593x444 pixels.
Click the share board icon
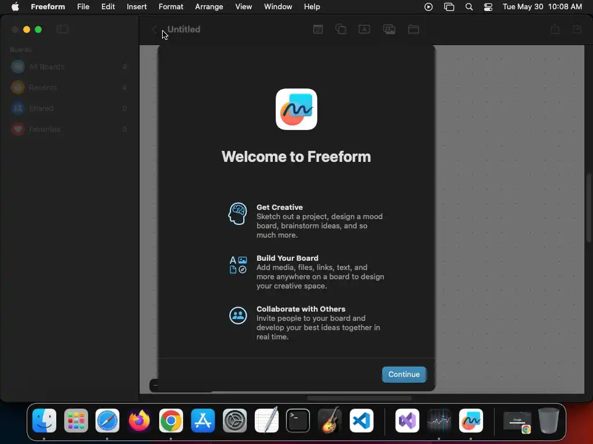pos(555,29)
